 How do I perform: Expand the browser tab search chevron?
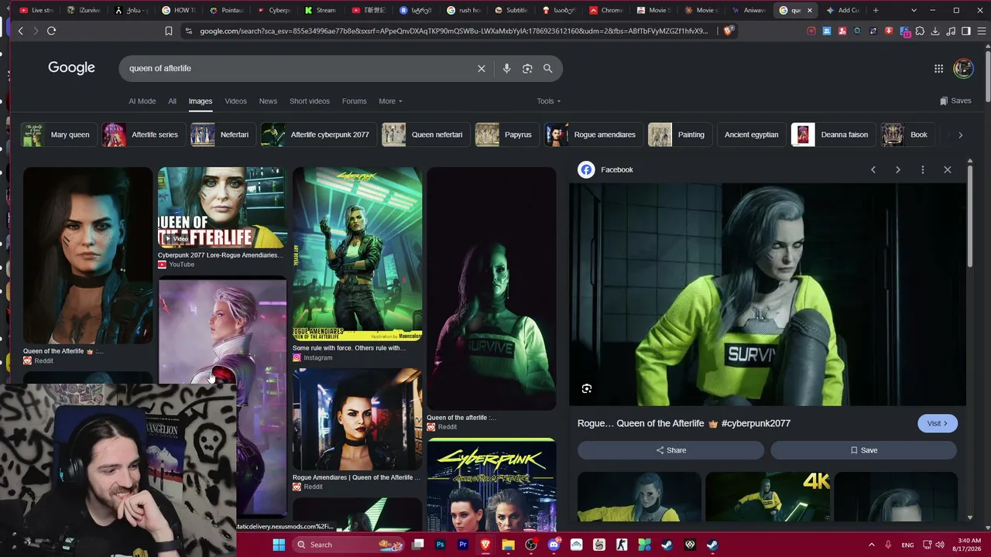(x=914, y=10)
